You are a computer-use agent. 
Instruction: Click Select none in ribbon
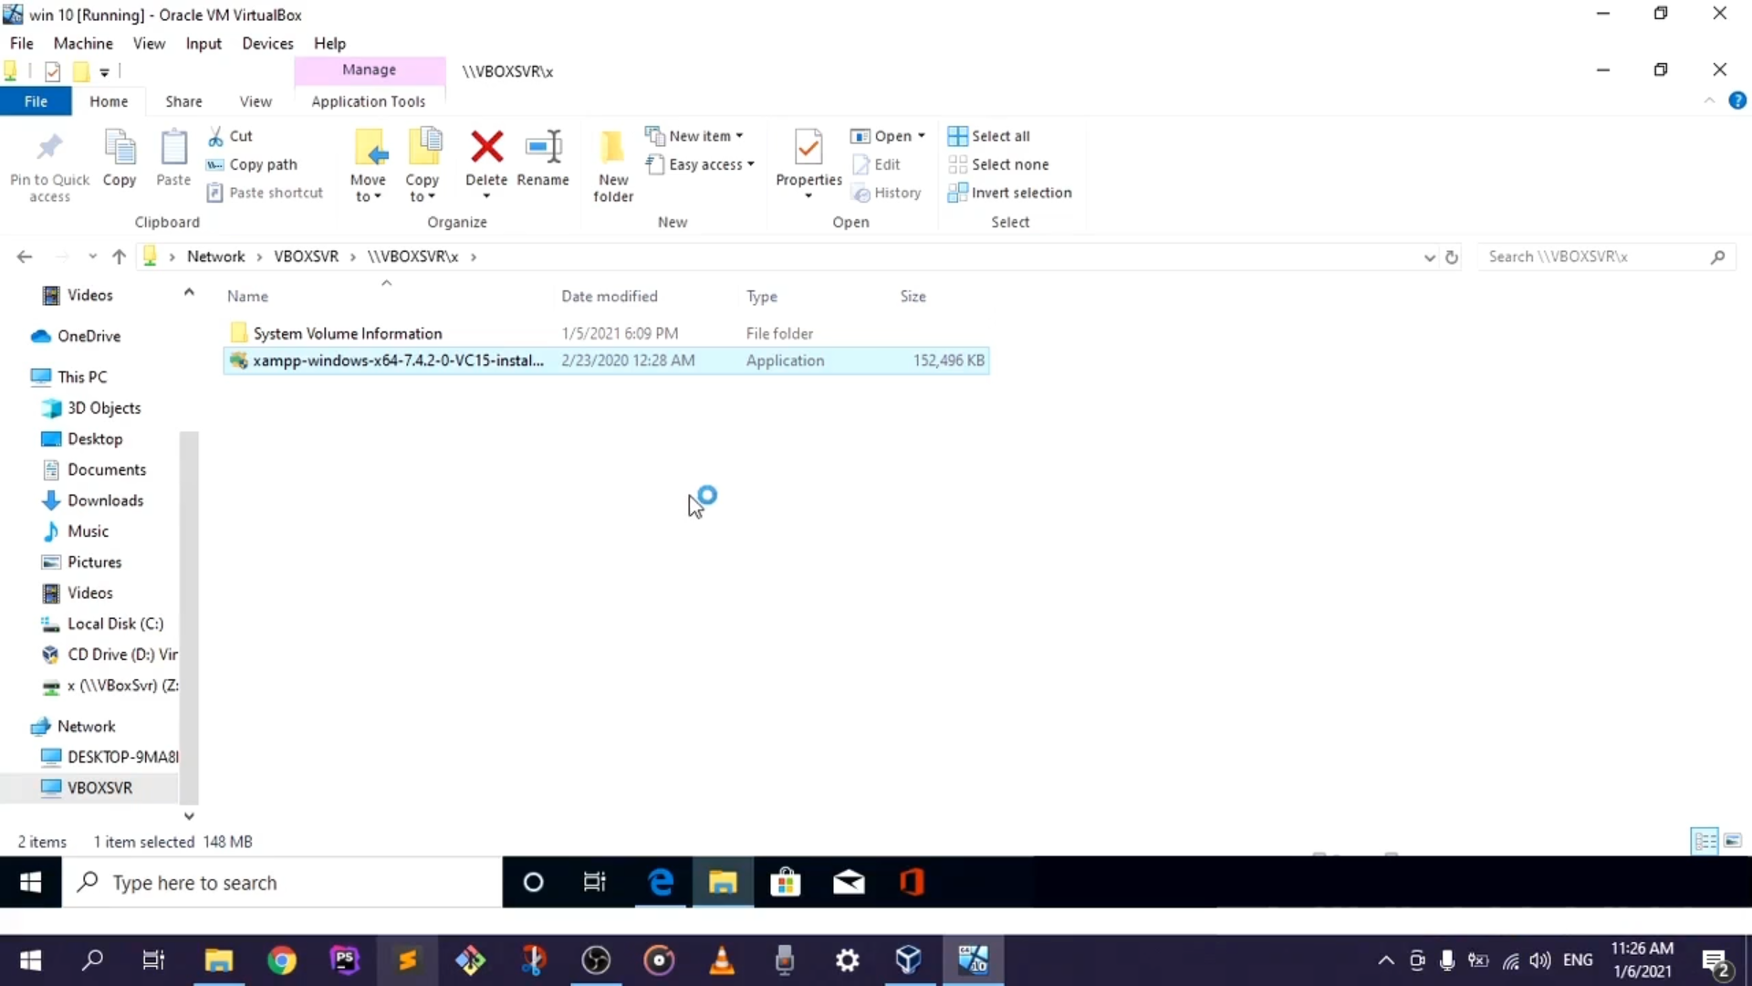click(x=999, y=164)
